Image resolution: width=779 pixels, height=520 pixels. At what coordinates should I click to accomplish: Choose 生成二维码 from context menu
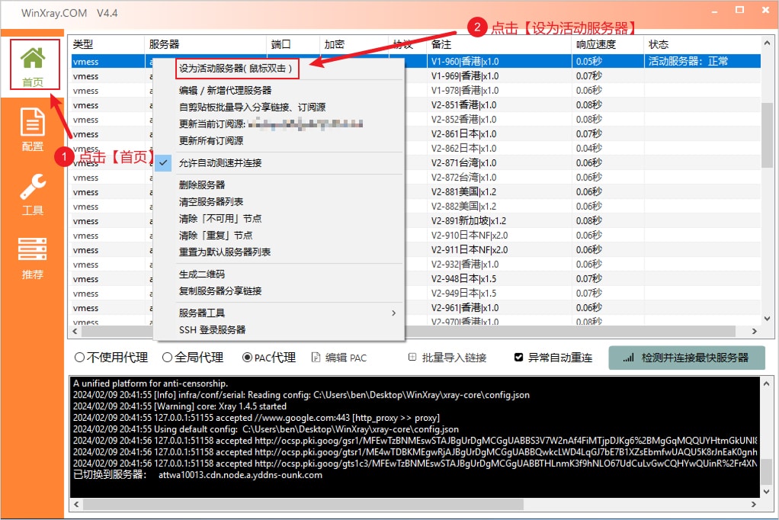pyautogui.click(x=202, y=274)
